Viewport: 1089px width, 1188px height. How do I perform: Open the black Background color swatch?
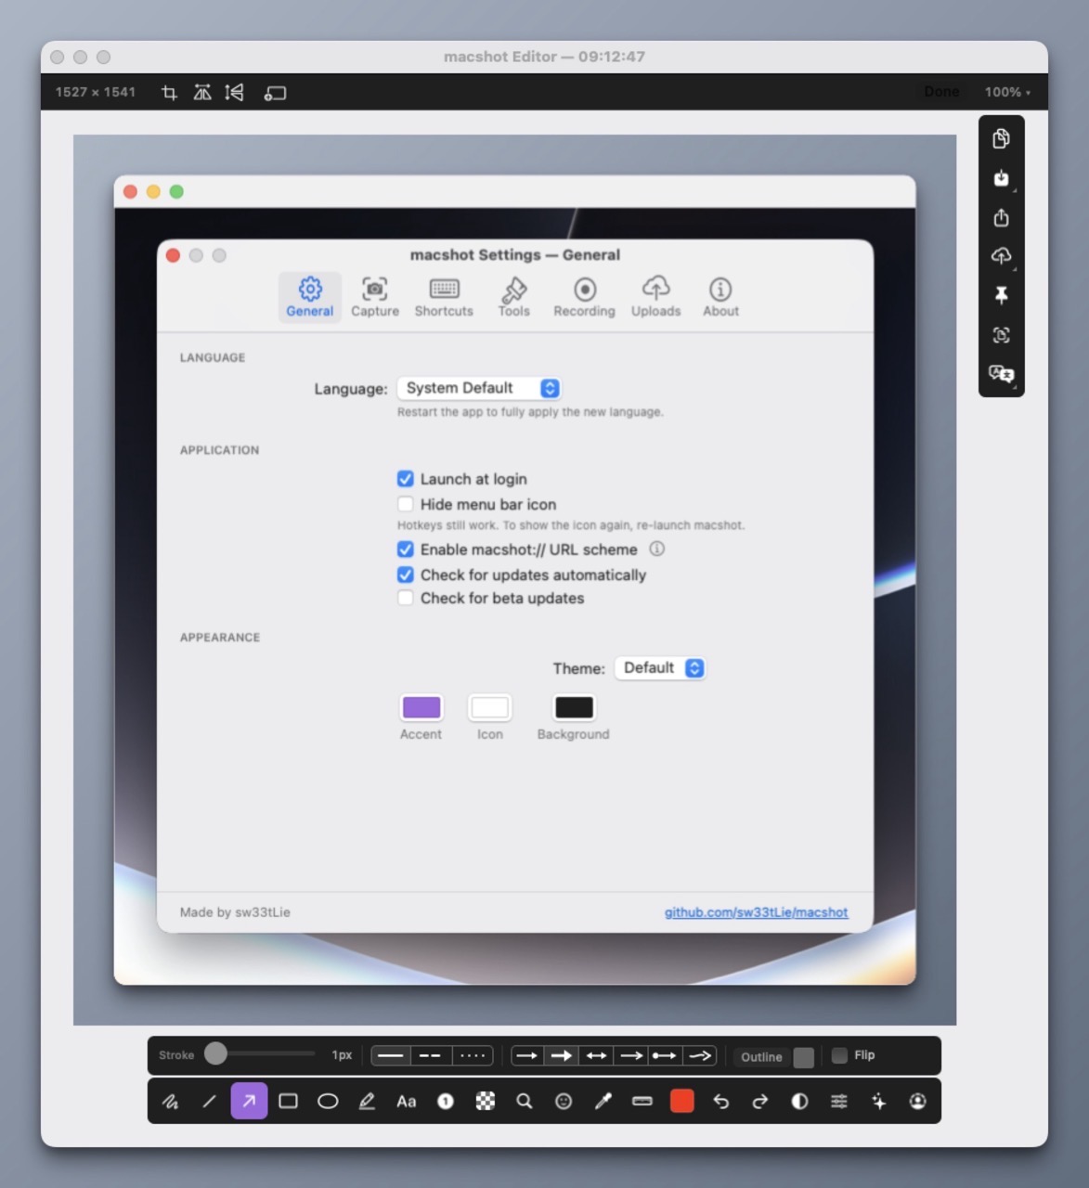(x=574, y=708)
